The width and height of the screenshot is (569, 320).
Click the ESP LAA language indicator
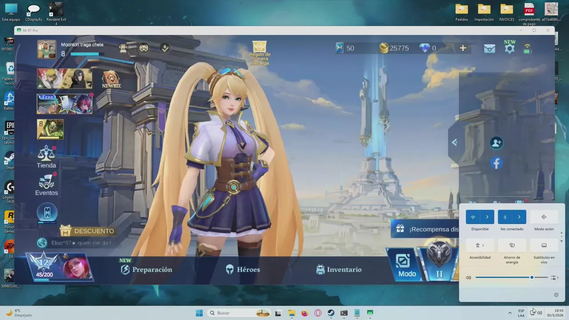point(521,313)
